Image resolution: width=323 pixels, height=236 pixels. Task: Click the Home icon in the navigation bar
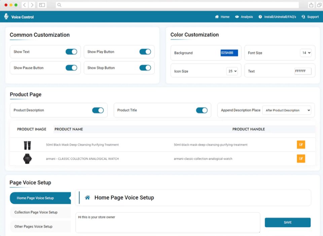click(x=217, y=17)
